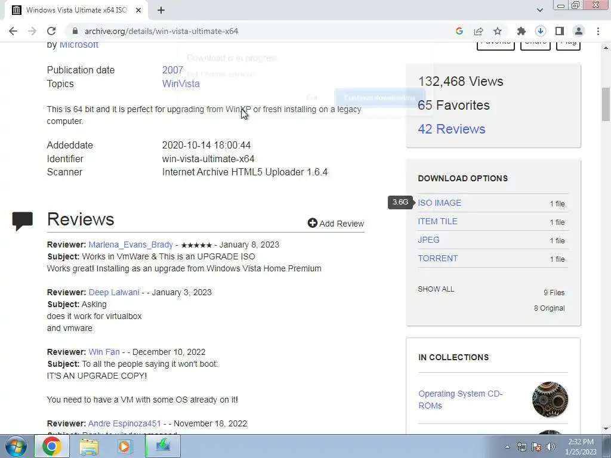The width and height of the screenshot is (611, 458).
Task: Open the Extensions puzzle icon
Action: click(x=521, y=31)
